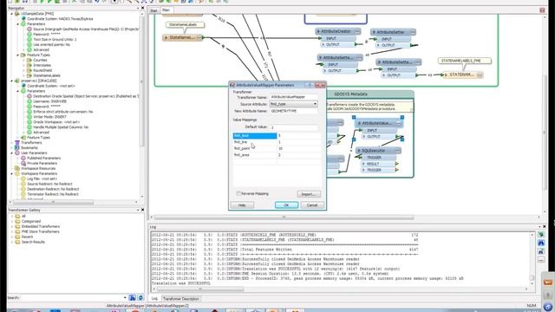Click the second icon on log window's right

pos(541,243)
